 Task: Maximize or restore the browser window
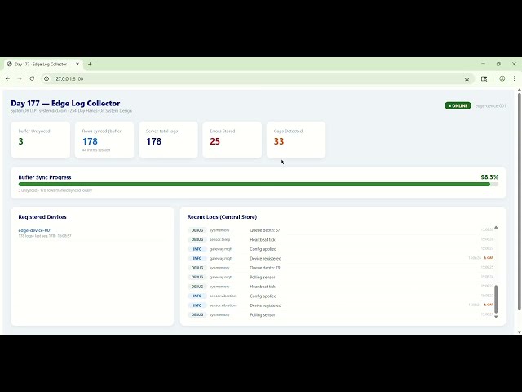coord(498,64)
